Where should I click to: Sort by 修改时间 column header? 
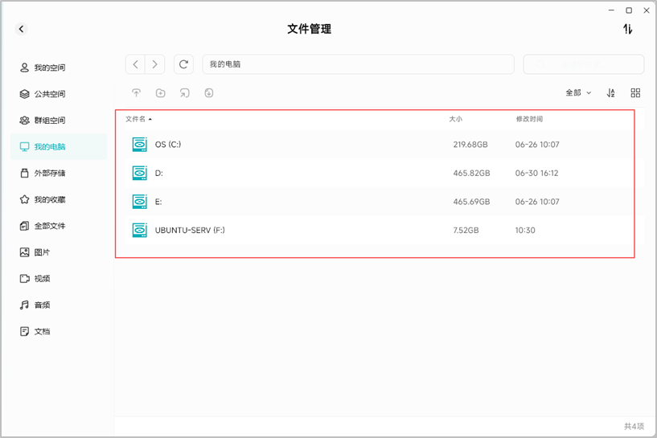click(529, 119)
